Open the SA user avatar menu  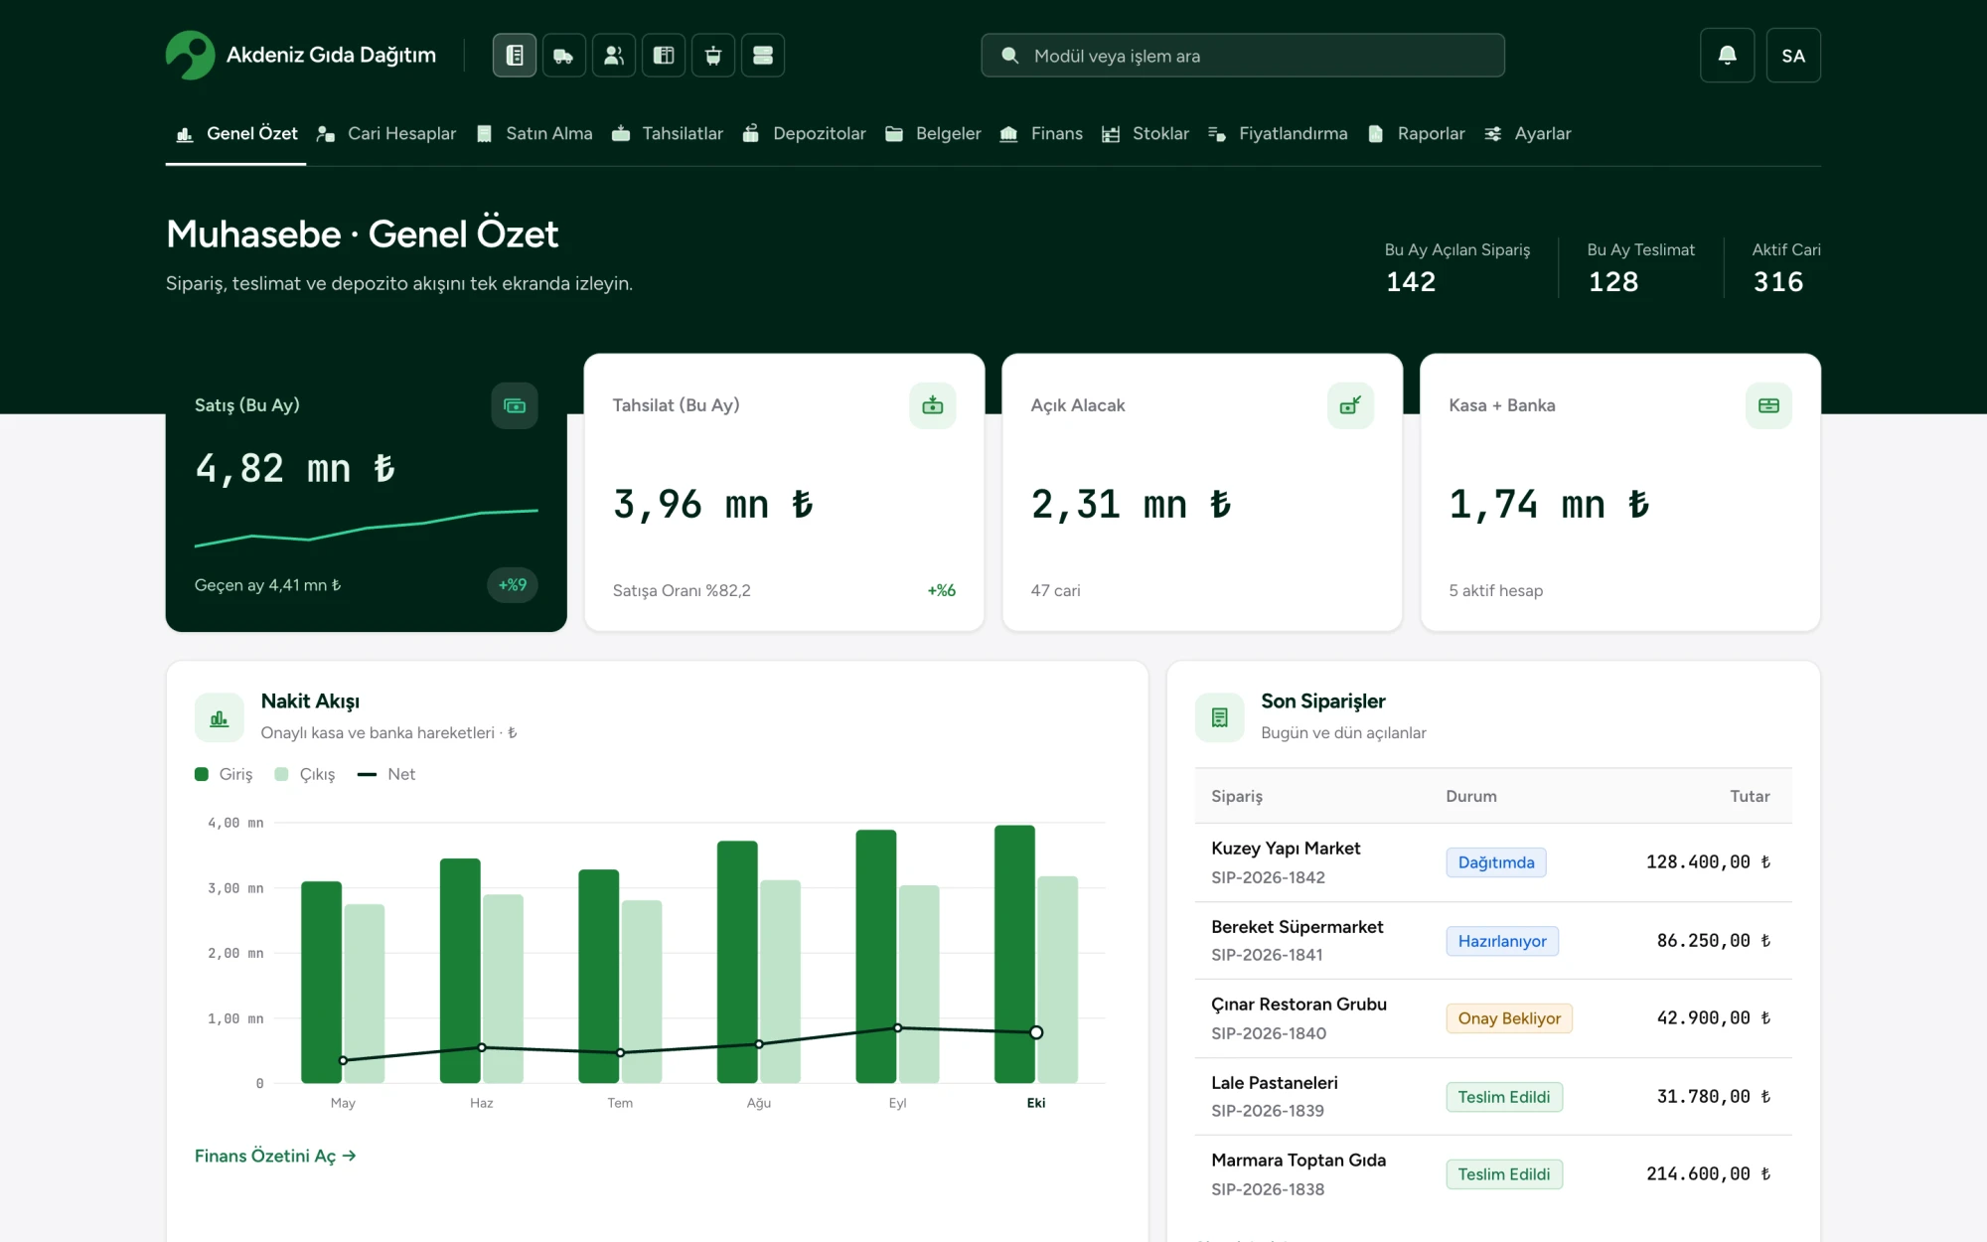(1793, 56)
